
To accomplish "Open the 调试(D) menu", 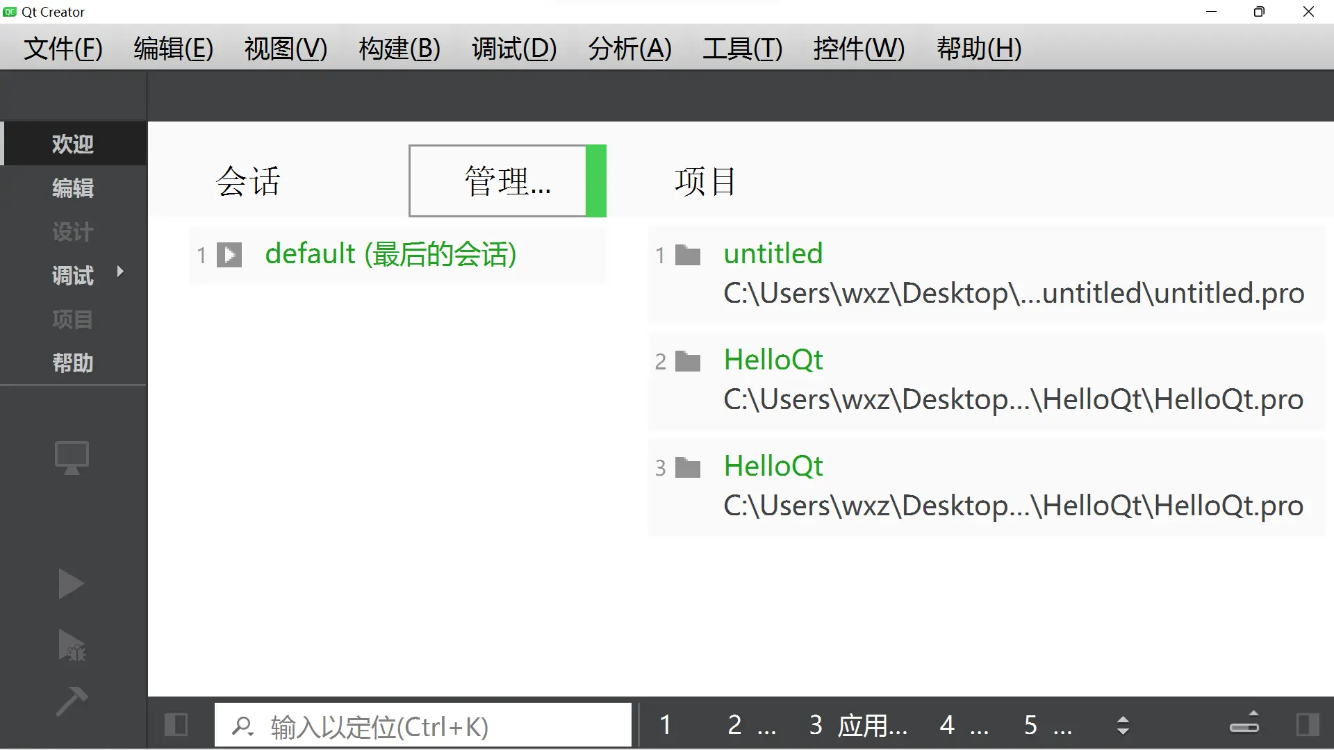I will coord(514,49).
